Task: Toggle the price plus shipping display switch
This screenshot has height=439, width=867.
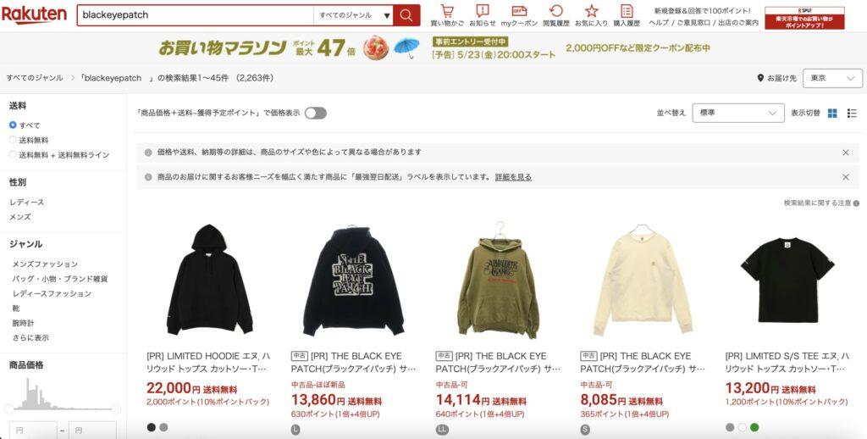Action: (315, 113)
